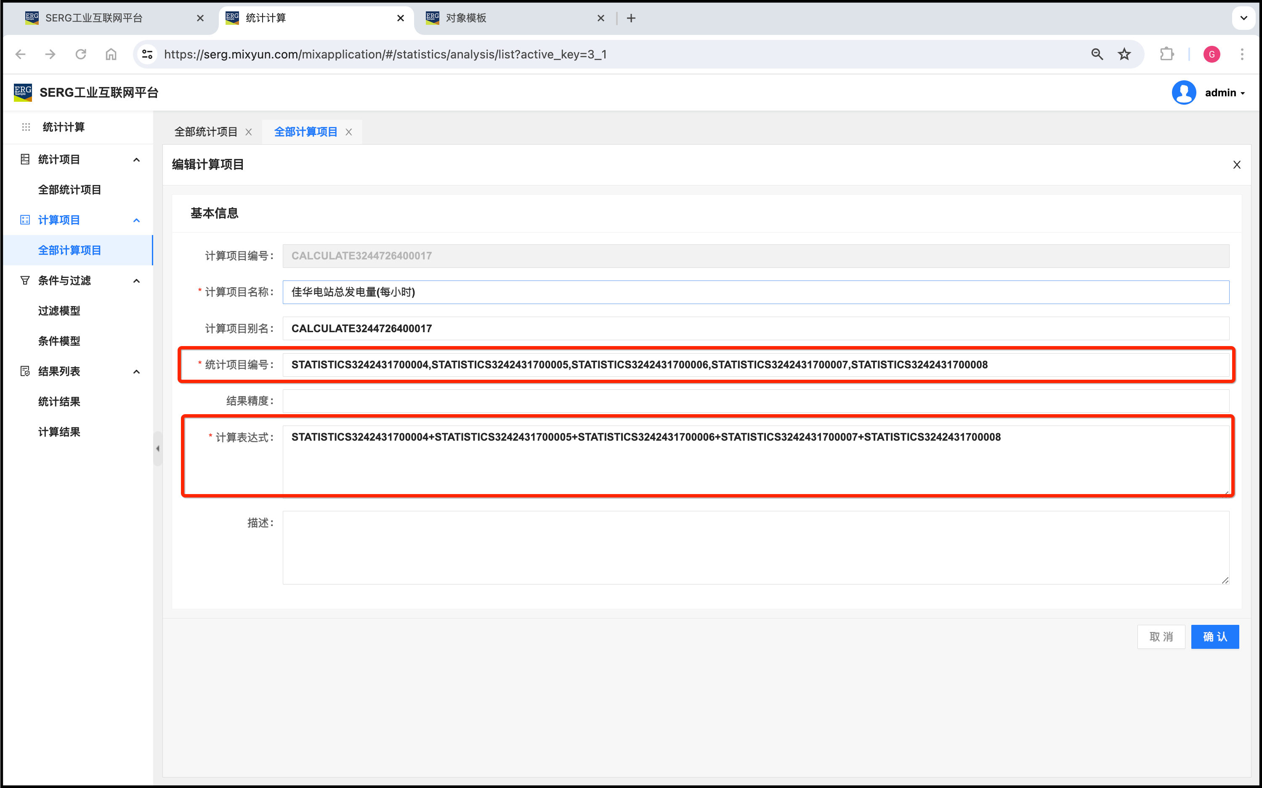The width and height of the screenshot is (1262, 788).
Task: Click the bookmark star icon
Action: coord(1124,54)
